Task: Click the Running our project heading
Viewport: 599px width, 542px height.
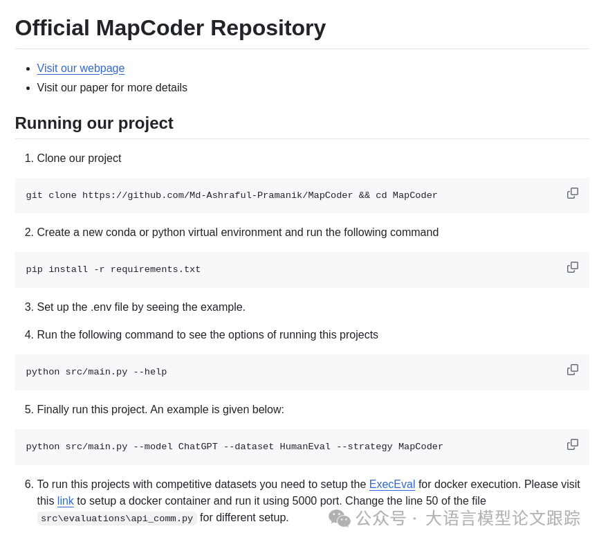Action: (94, 123)
